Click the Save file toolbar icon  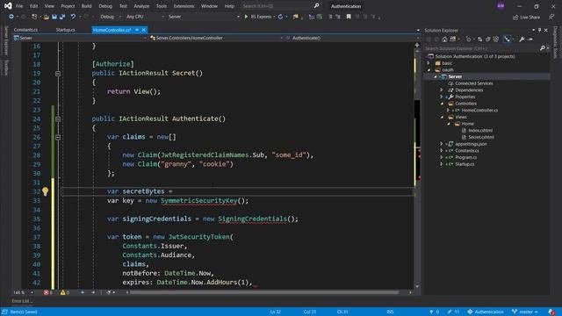tap(54, 17)
